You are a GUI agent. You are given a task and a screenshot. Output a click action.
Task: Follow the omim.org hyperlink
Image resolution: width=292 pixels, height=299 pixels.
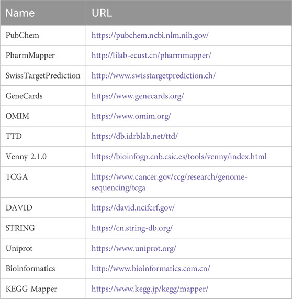[x=131, y=116]
